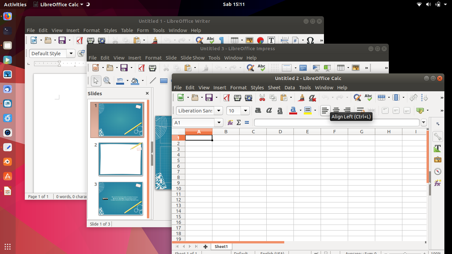
Task: Select the Rectangle tool in Impress
Action: 163,80
